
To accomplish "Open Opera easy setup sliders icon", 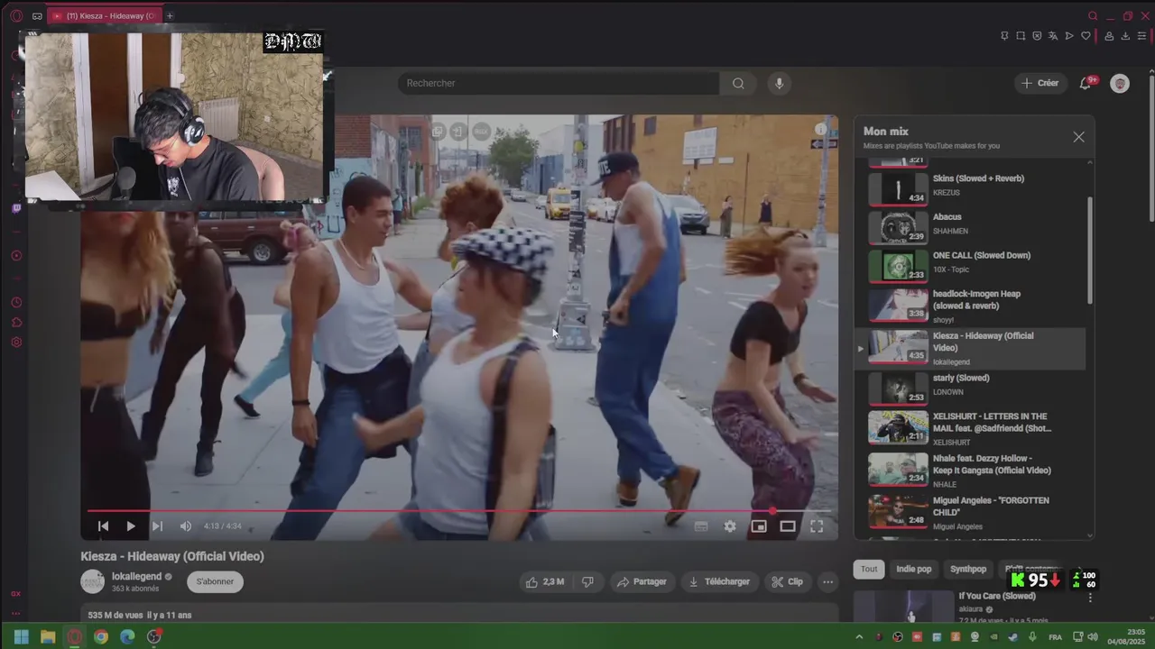I will coord(1141,36).
